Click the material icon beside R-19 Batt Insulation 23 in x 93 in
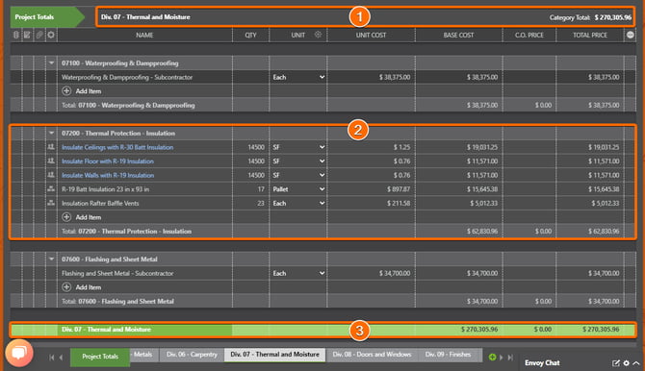Screen dimensions: 645x371 (x=51, y=188)
